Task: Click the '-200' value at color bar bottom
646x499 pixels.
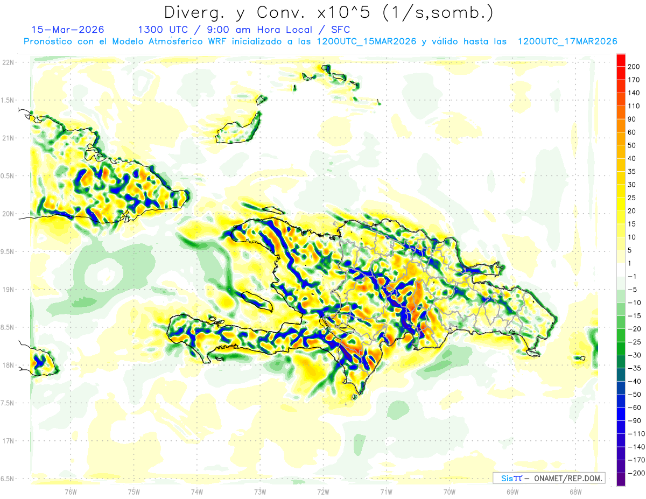Action: click(636, 473)
